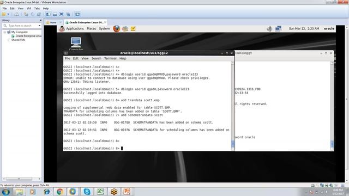The width and height of the screenshot is (349, 196).
Task: Open the VMware View menu
Action: click(21, 9)
